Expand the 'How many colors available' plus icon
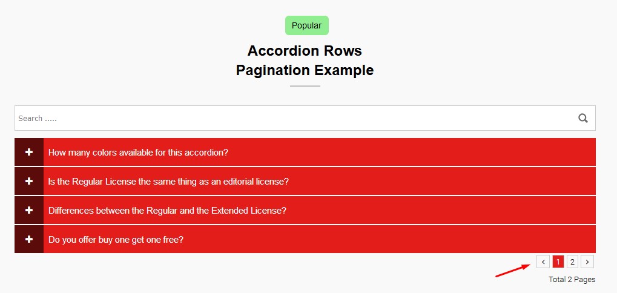 tap(29, 152)
